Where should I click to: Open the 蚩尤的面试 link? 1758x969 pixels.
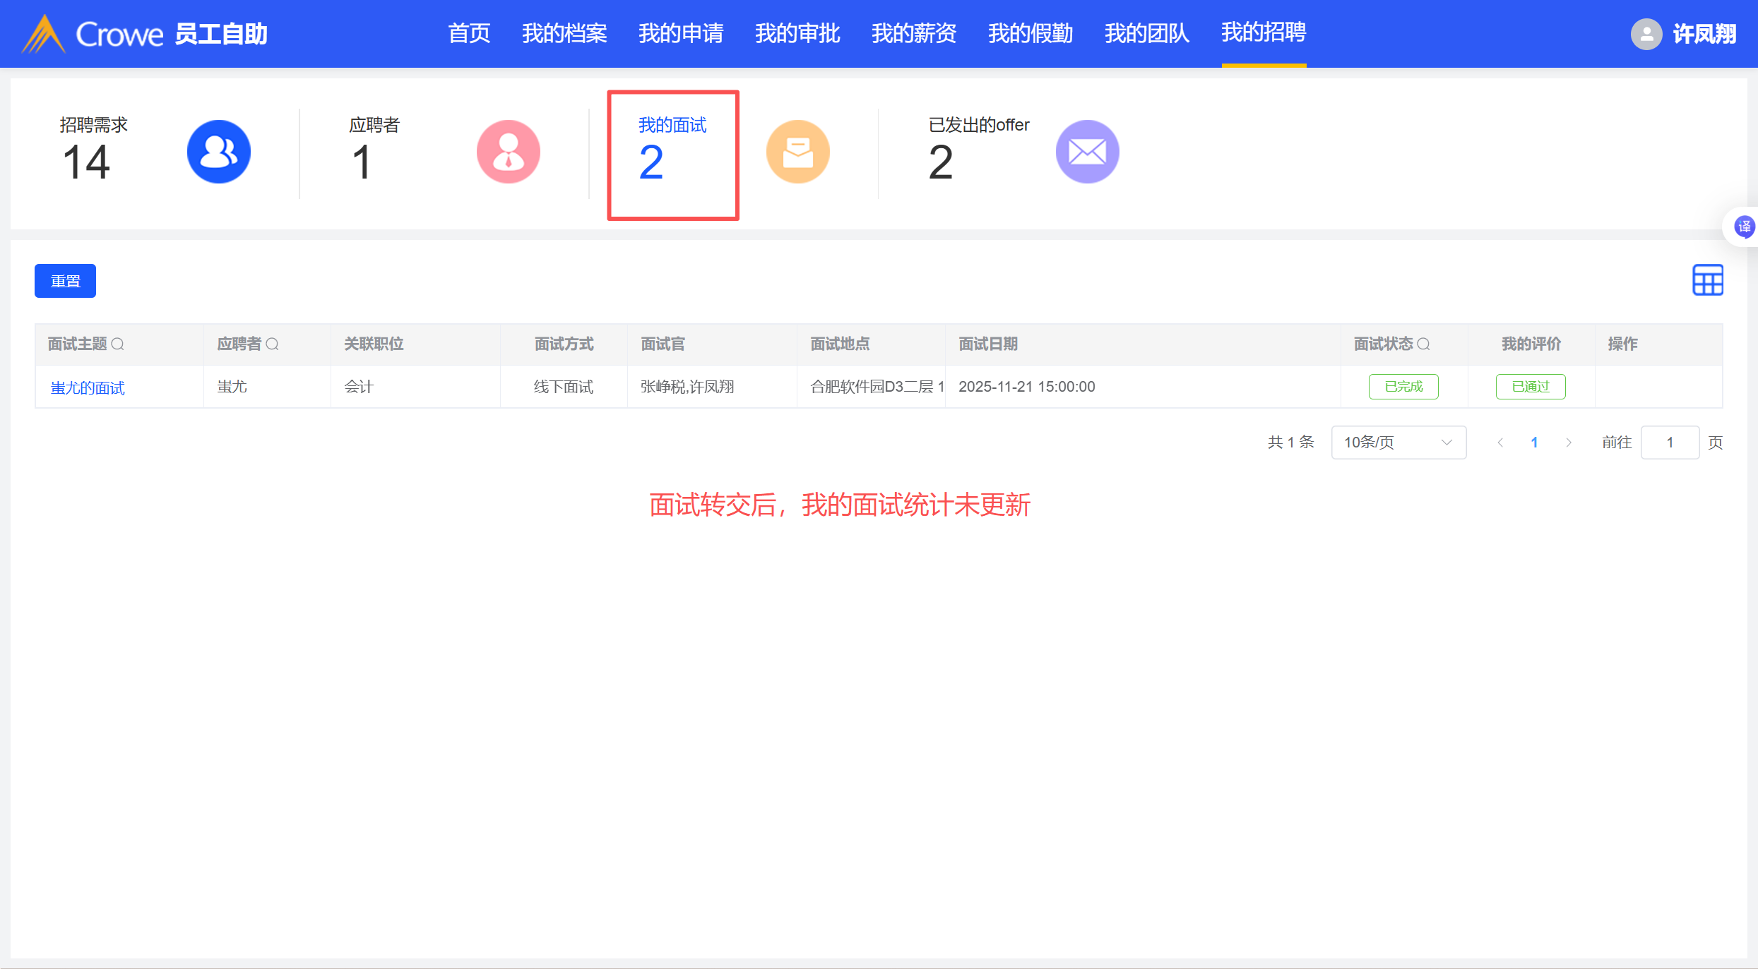click(x=88, y=387)
